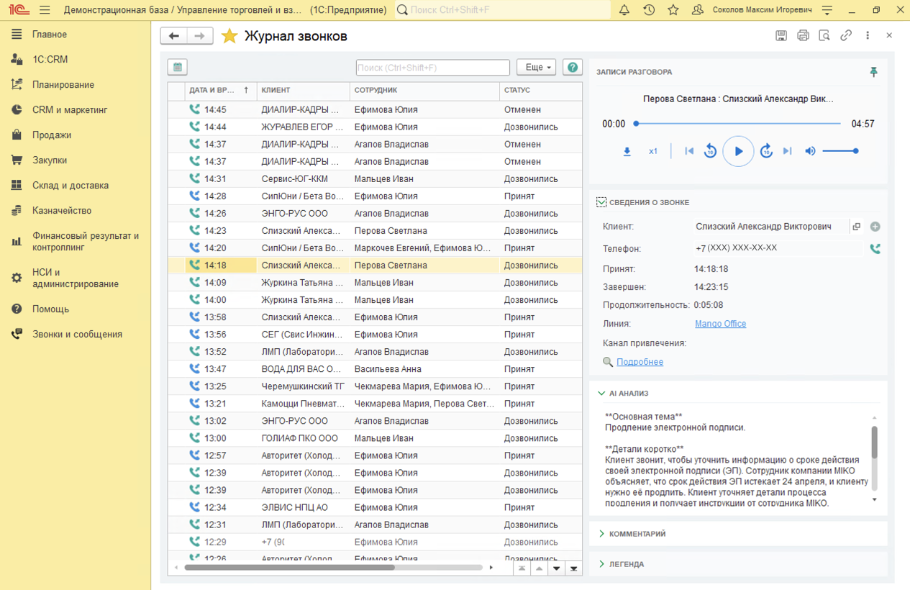Call the client using green phone icon
This screenshot has width=910, height=590.
pyautogui.click(x=875, y=249)
